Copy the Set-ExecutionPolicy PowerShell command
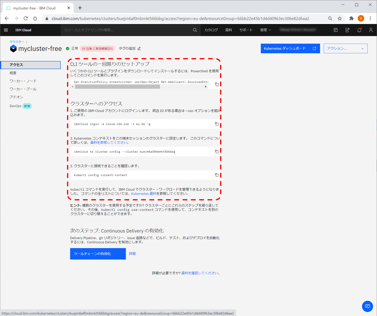The width and height of the screenshot is (377, 316). [217, 84]
